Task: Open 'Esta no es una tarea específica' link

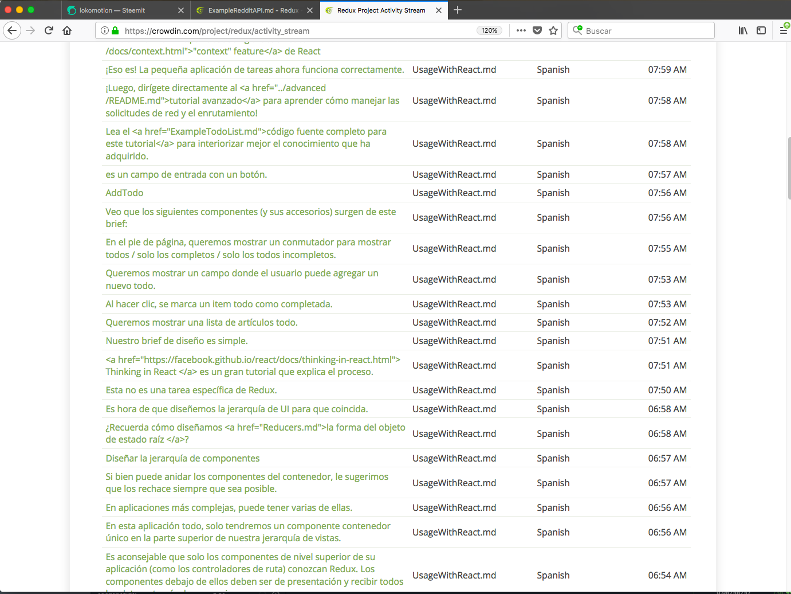Action: coord(191,390)
